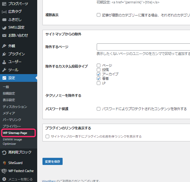
Task: Toggle the 複数表示 category checkbox
Action: tap(99, 15)
